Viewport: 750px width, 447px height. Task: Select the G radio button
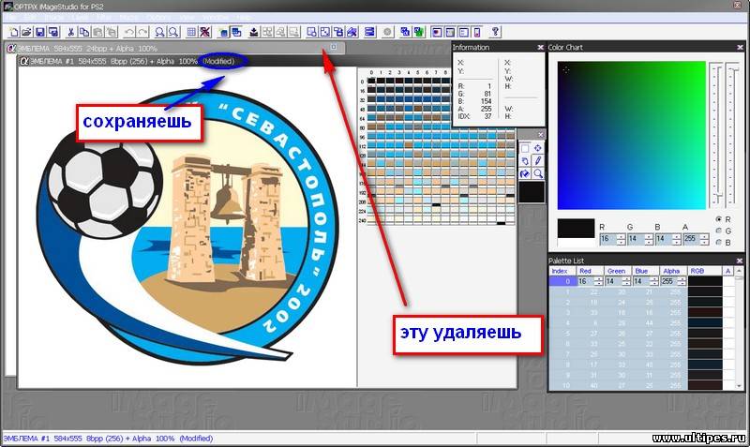[718, 231]
